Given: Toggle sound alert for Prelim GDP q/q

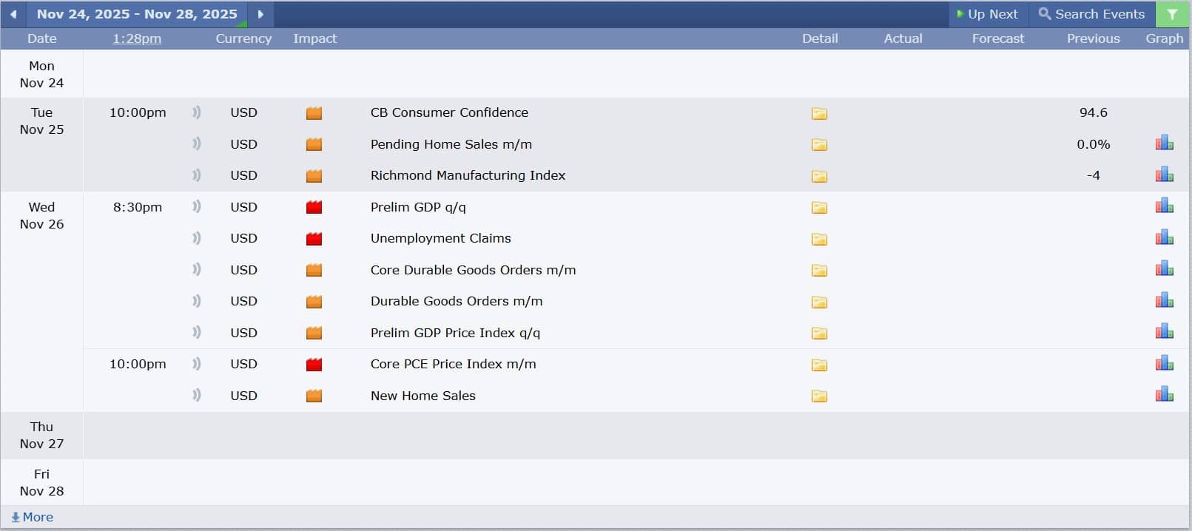Looking at the screenshot, I should (197, 207).
